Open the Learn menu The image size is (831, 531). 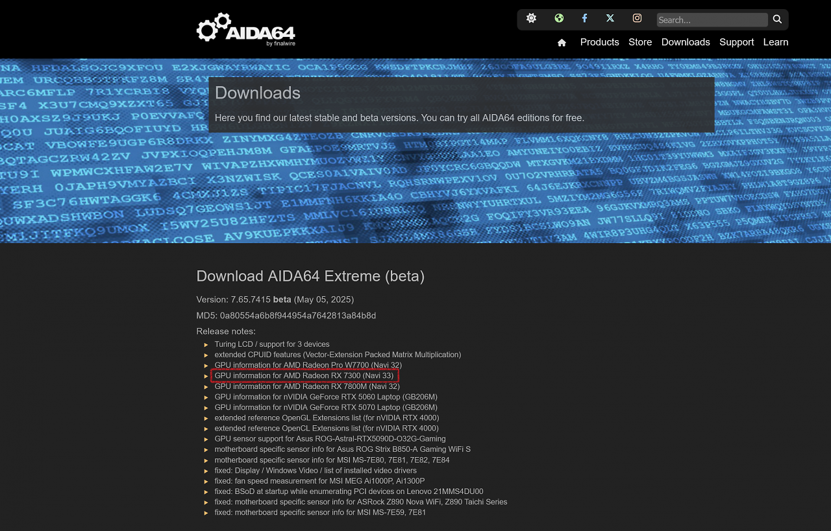[x=776, y=42]
